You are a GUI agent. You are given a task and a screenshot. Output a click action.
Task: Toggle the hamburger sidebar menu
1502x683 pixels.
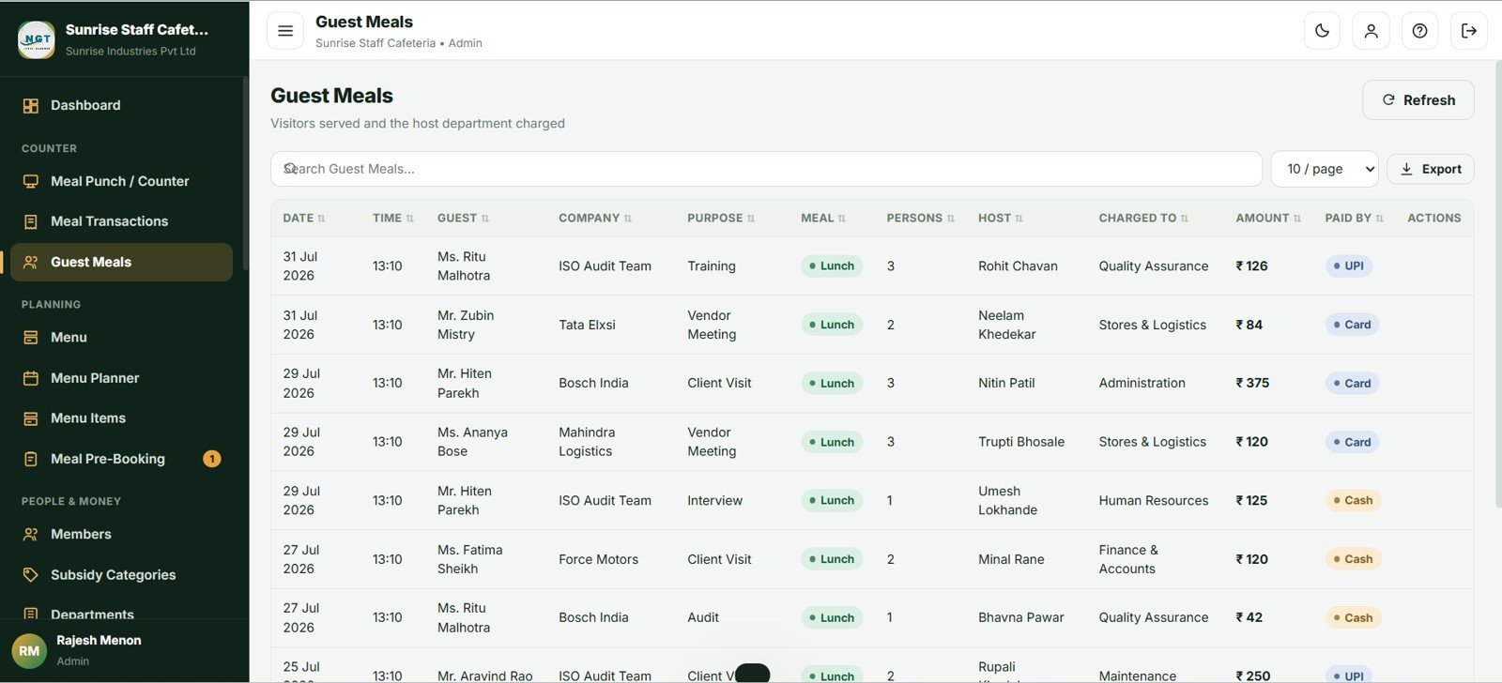click(285, 31)
